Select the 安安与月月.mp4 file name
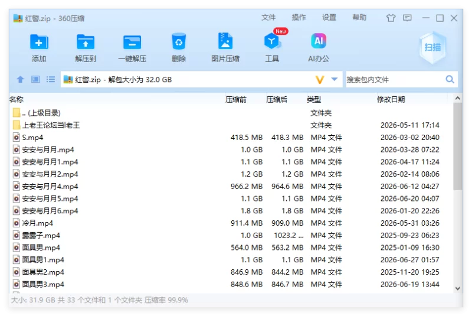Screen dimensions: 472x316 [x=48, y=149]
